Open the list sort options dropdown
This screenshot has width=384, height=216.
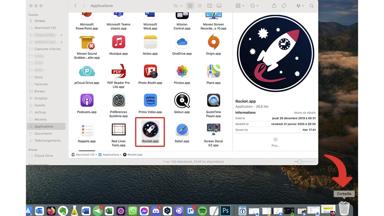(177, 6)
